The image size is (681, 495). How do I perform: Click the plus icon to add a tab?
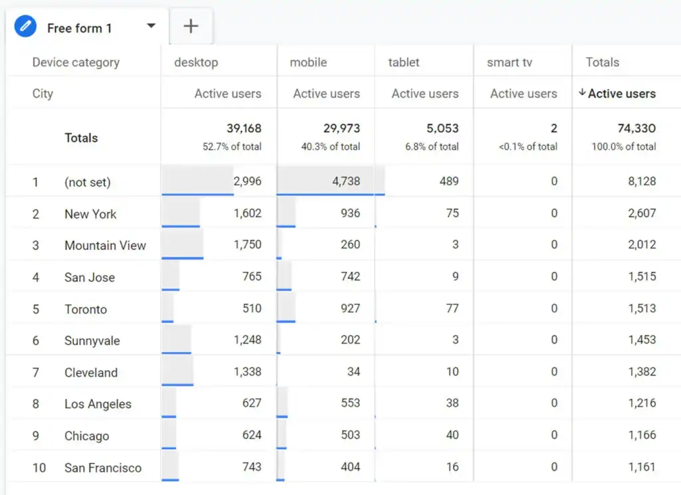point(192,26)
